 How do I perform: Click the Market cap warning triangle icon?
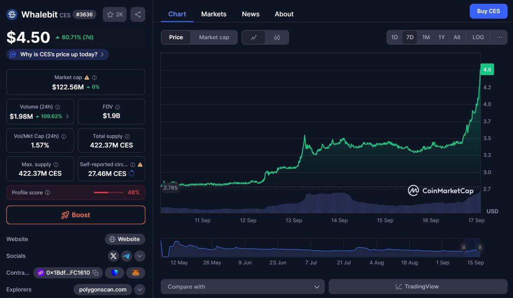pyautogui.click(x=87, y=78)
